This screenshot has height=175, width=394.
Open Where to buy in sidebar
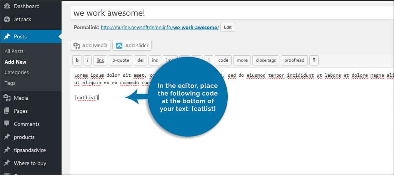pyautogui.click(x=31, y=163)
